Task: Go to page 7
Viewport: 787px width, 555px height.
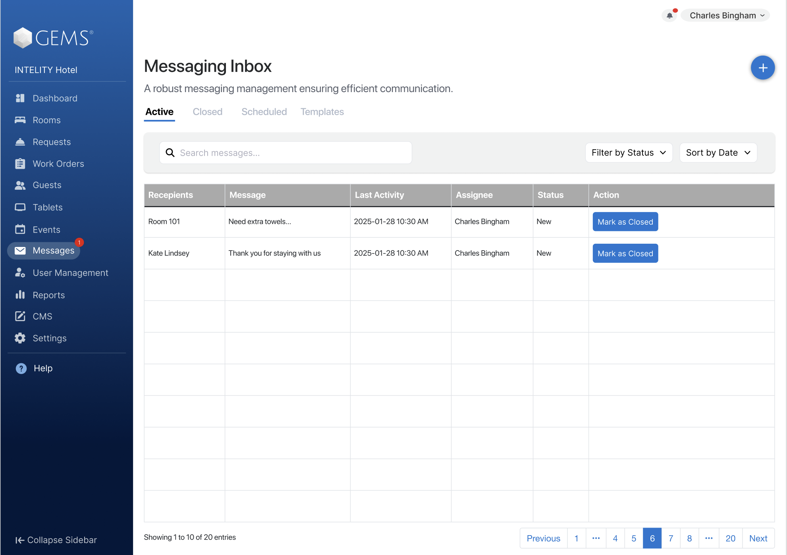Action: [671, 538]
